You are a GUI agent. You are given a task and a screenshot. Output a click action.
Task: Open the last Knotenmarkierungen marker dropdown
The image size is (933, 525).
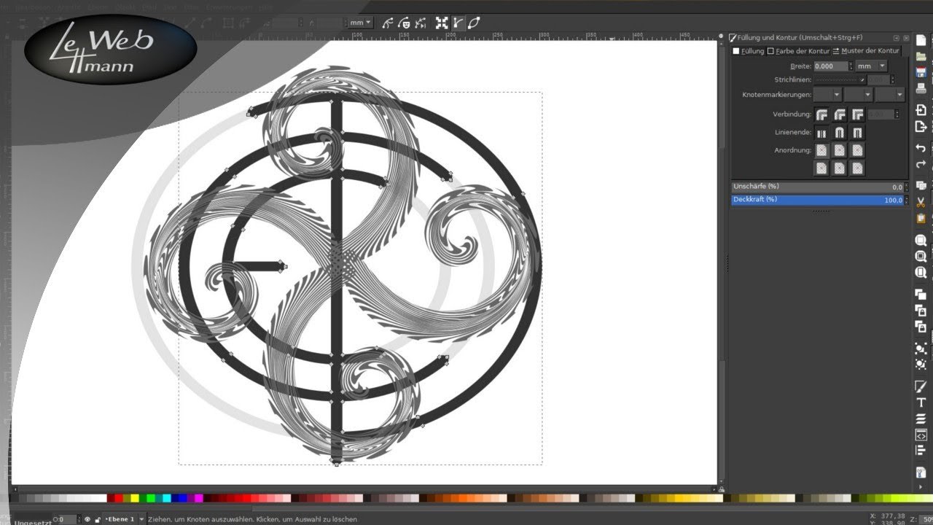[x=890, y=95]
